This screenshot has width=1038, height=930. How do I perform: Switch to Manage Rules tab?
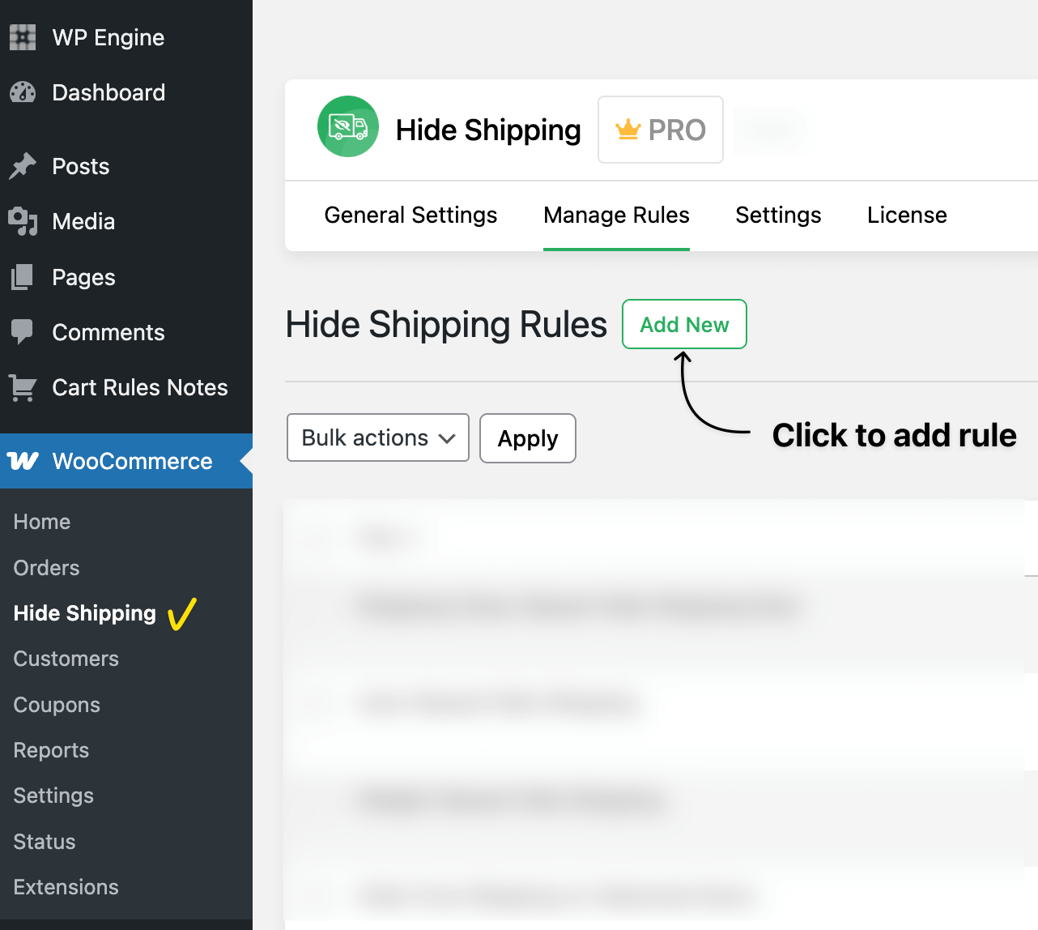pyautogui.click(x=616, y=215)
